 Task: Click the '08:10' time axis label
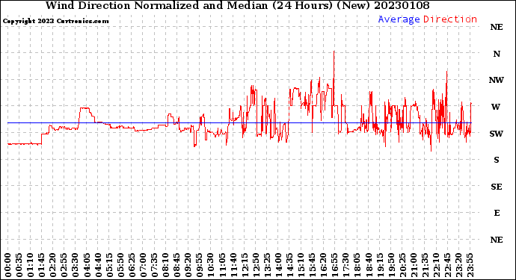click(165, 265)
